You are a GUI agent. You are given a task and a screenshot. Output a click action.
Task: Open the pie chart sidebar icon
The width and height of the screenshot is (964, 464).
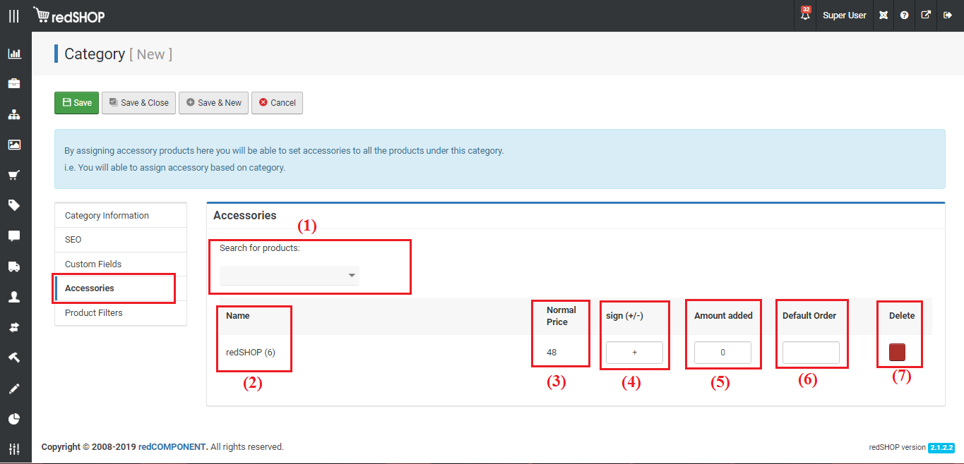tap(14, 419)
